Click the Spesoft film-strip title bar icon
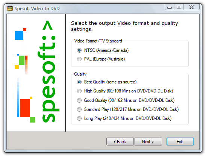 [x=10, y=8]
